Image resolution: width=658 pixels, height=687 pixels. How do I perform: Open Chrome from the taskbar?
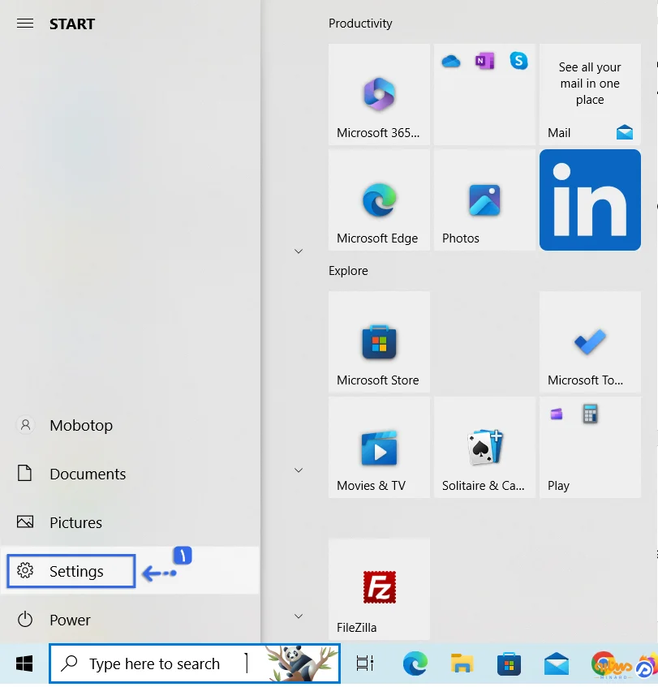point(603,663)
